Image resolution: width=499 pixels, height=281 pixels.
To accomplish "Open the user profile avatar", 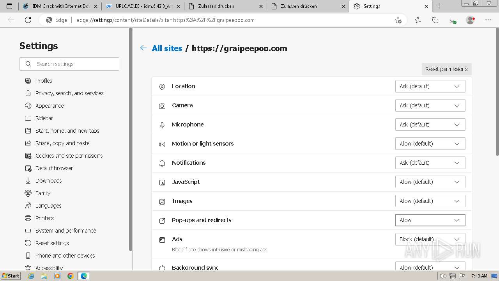I will (x=471, y=20).
